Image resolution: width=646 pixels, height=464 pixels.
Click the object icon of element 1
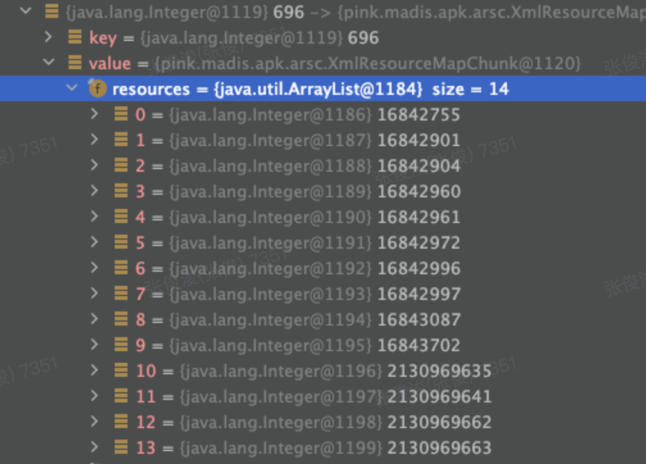(120, 140)
